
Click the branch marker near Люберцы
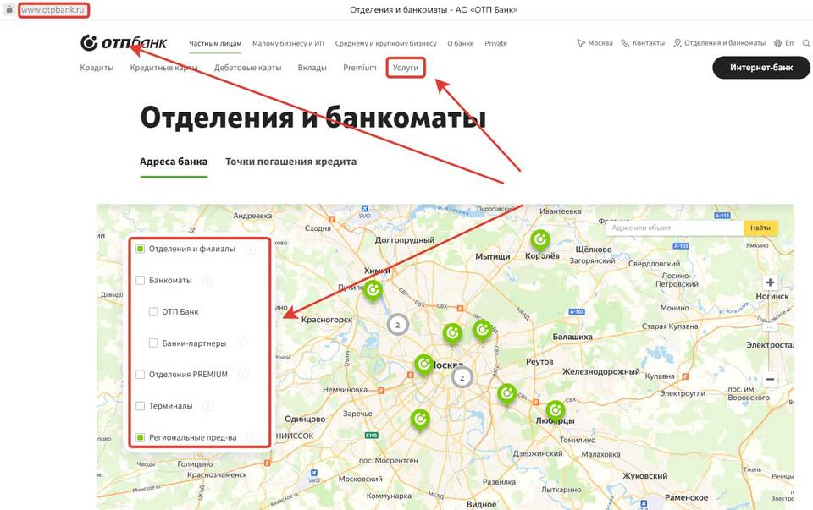click(555, 412)
